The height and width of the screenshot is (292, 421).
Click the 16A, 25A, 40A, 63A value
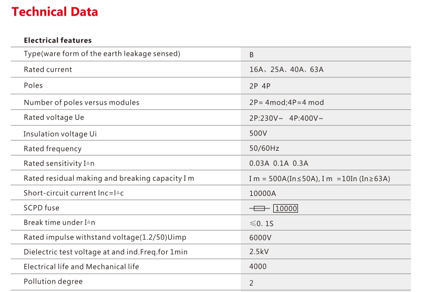(286, 69)
